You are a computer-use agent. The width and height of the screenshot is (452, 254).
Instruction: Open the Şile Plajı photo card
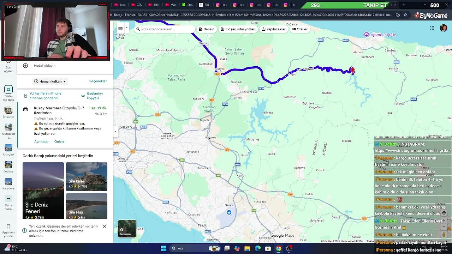pyautogui.click(x=87, y=206)
